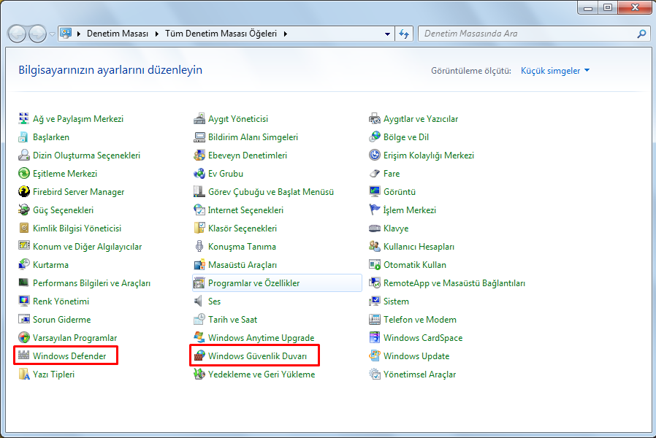The image size is (656, 438).
Task: Click the Başlarken icon
Action: pyautogui.click(x=24, y=137)
